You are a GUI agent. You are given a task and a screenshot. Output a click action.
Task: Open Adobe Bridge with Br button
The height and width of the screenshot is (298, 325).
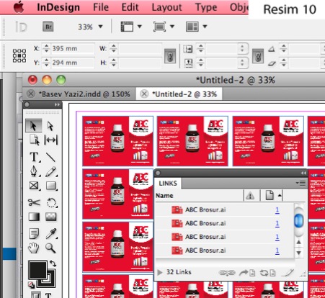tap(48, 27)
